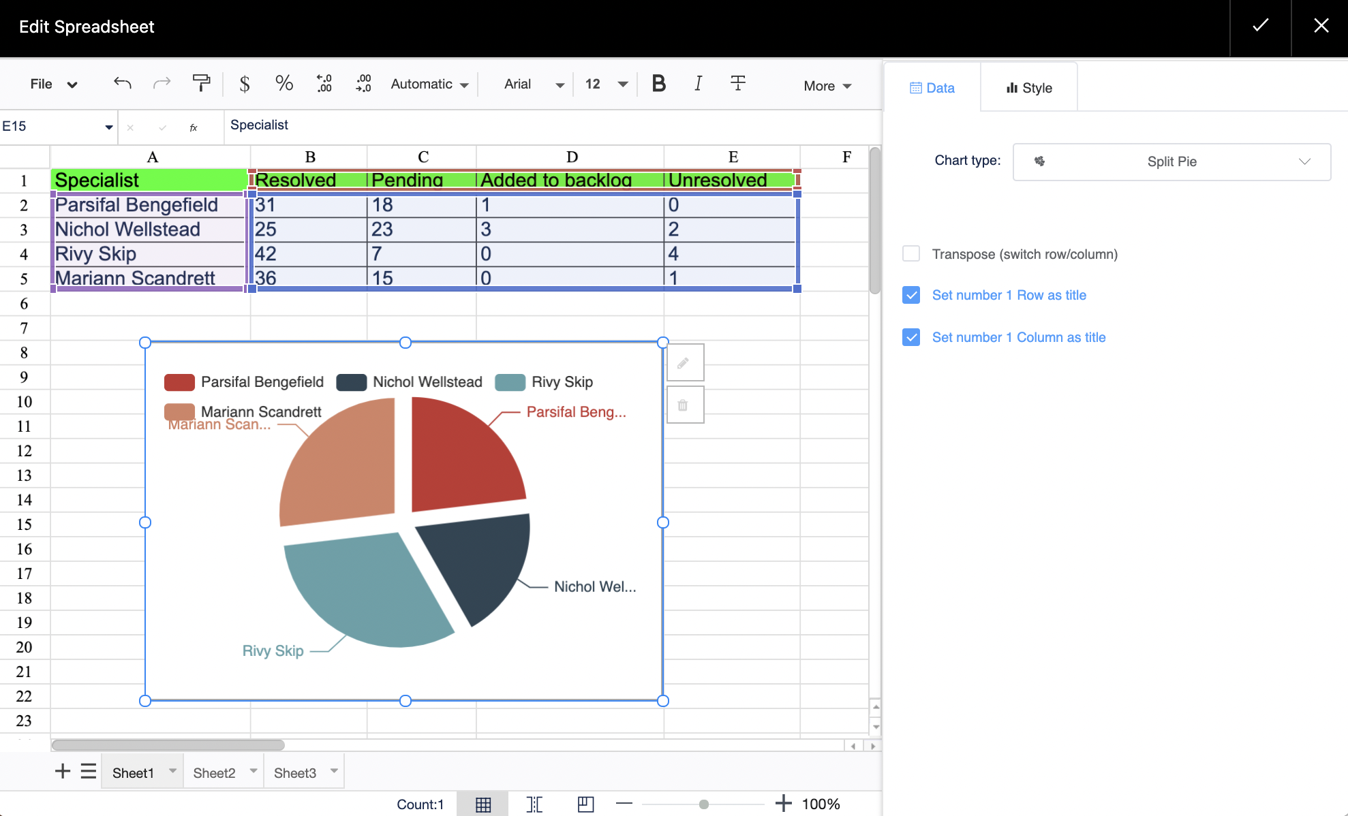This screenshot has height=816, width=1348.
Task: Click the add new sheet plus icon
Action: tap(63, 772)
